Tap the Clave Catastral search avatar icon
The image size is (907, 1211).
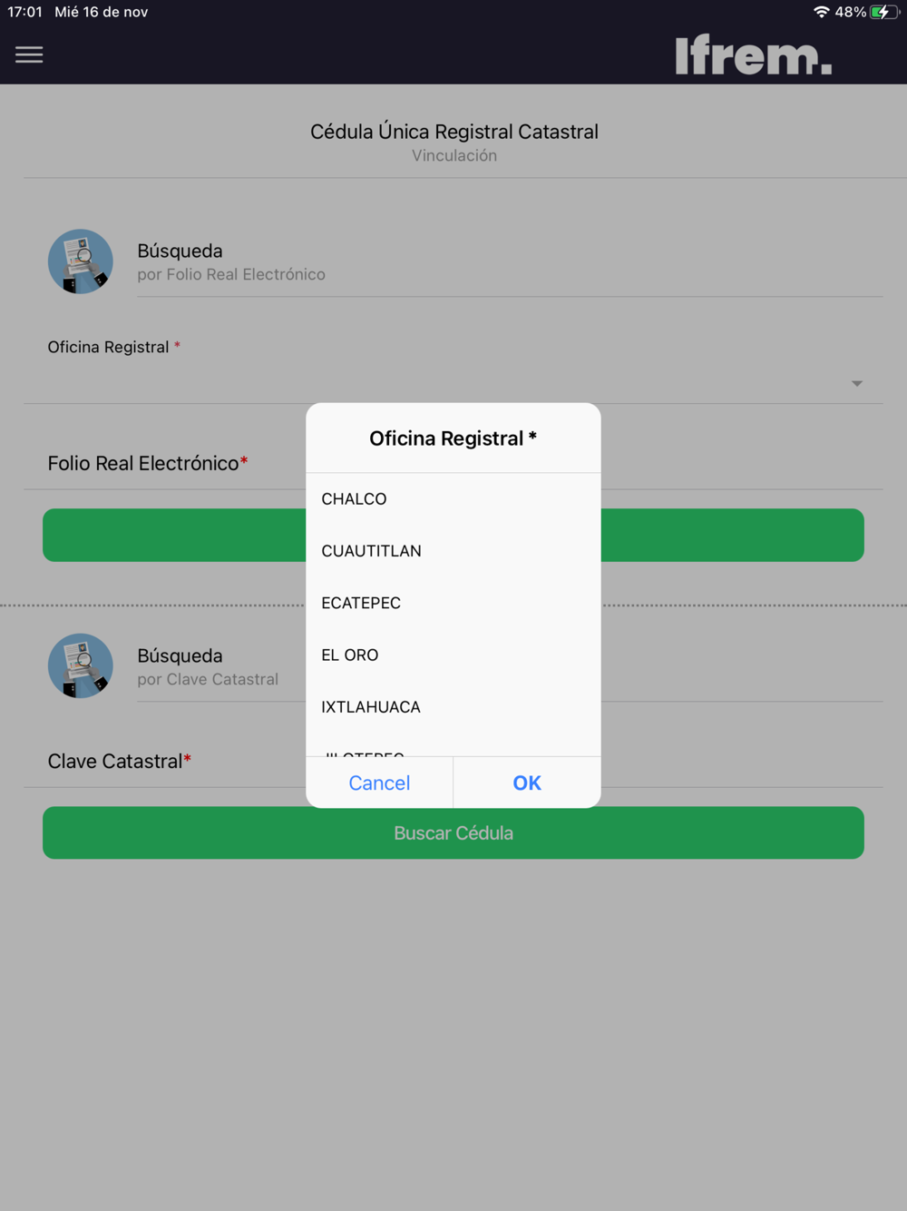81,665
